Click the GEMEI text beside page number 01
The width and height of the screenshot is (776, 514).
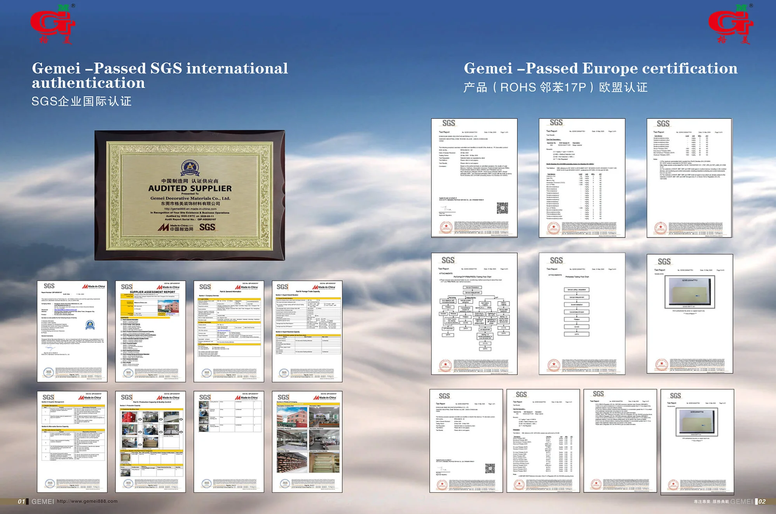pyautogui.click(x=43, y=502)
